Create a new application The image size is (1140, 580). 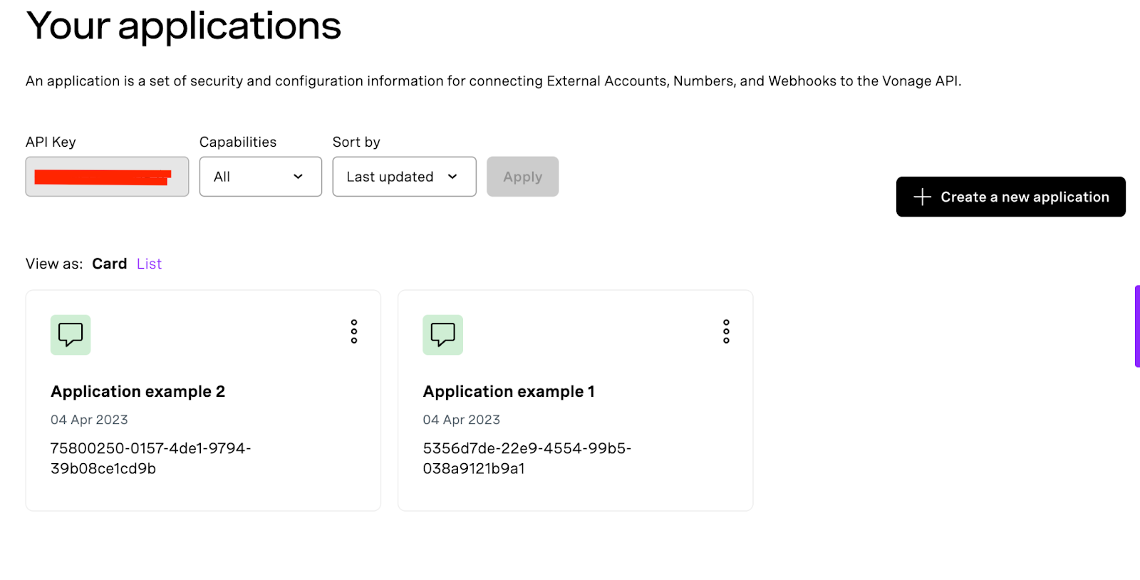pos(1010,197)
